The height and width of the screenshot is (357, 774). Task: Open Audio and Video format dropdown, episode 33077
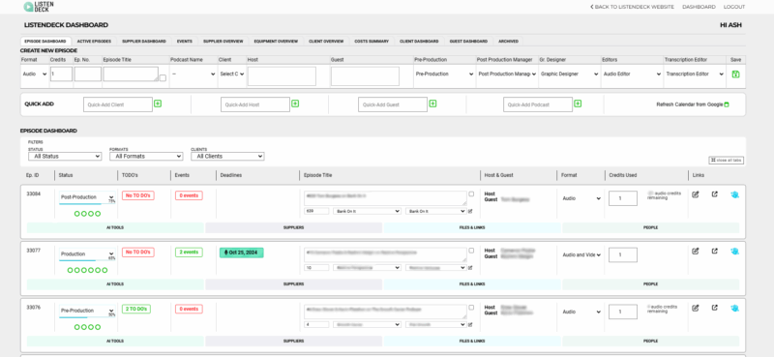tap(582, 254)
